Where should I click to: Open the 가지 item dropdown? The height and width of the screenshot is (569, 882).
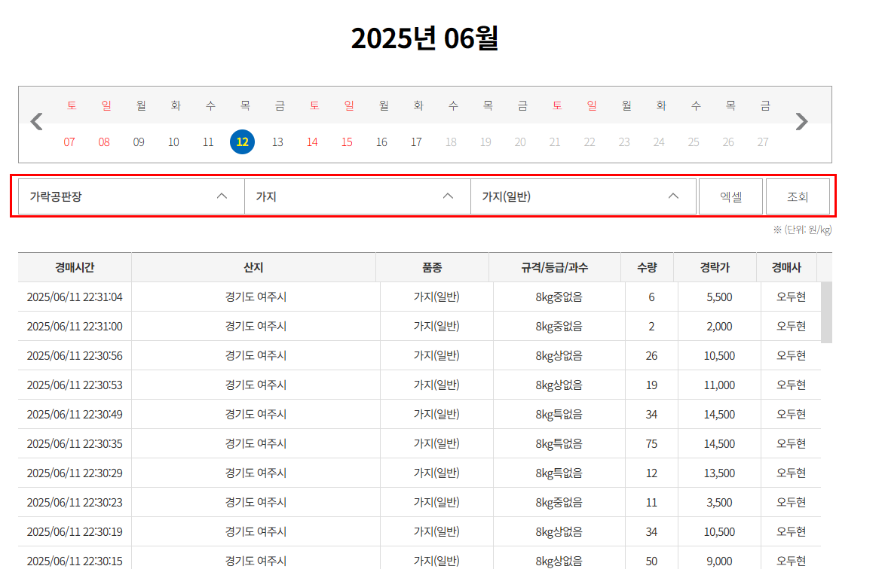(358, 196)
